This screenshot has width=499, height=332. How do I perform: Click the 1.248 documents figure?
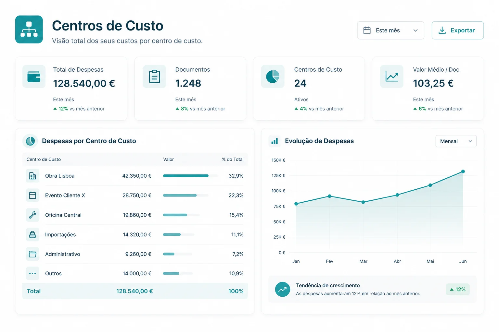(188, 83)
